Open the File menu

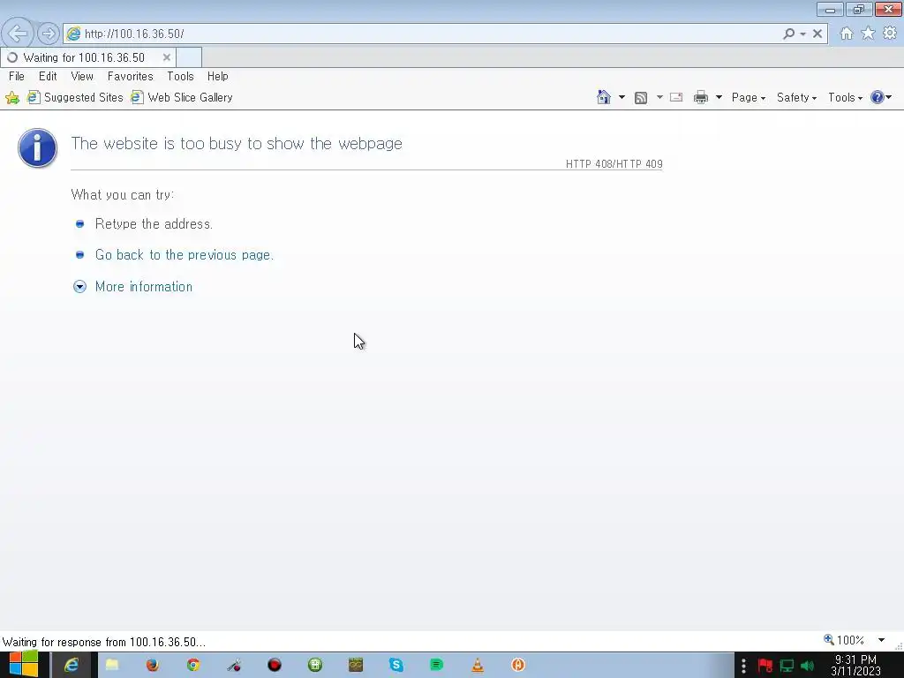click(x=17, y=76)
